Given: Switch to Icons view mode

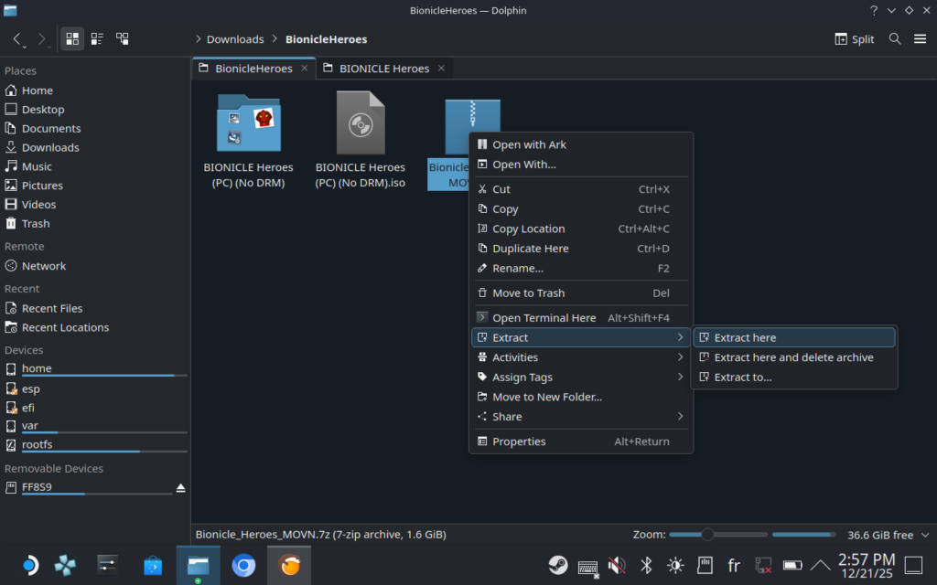Looking at the screenshot, I should tap(73, 39).
